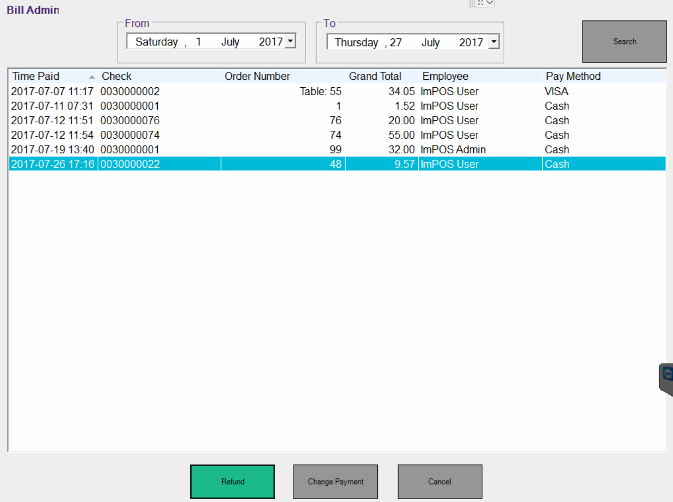Expand the top toolbar chevron

click(490, 2)
